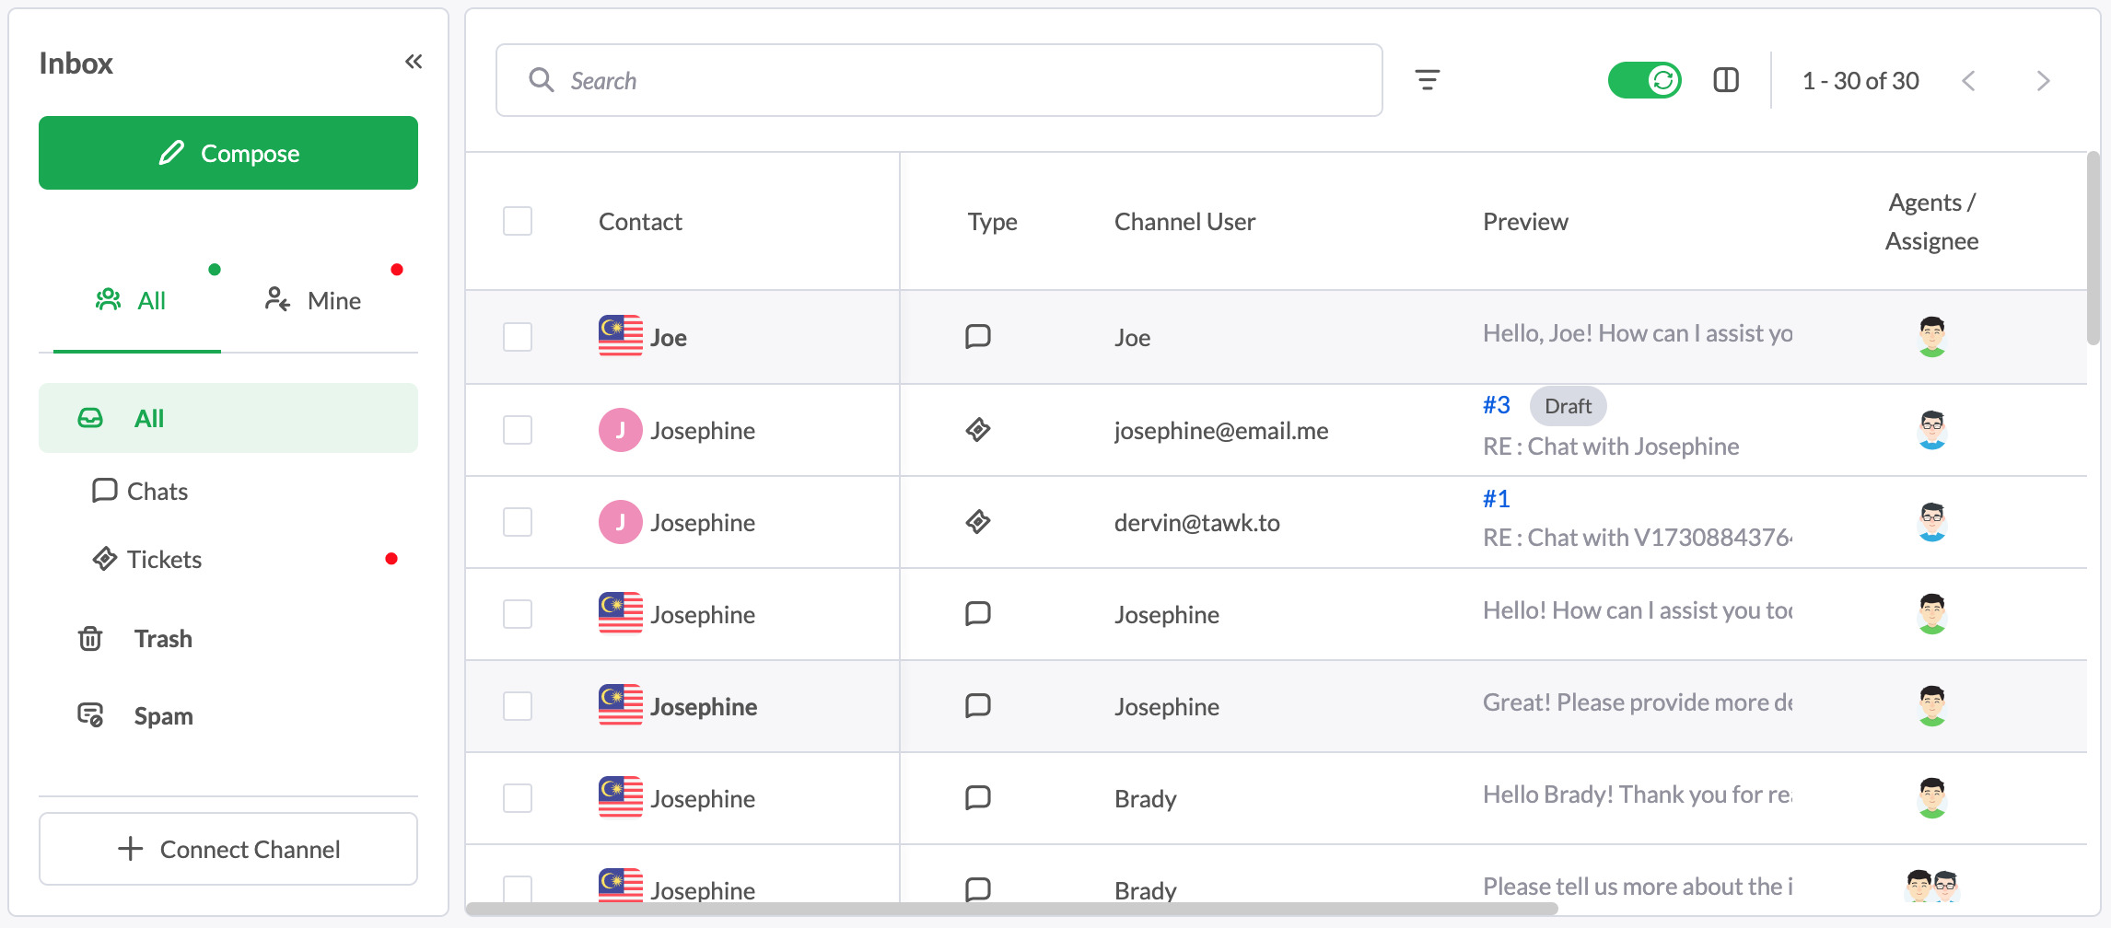Tick checkbox for dervin@tawk.to ticket row
The image size is (2111, 928).
pos(518,522)
